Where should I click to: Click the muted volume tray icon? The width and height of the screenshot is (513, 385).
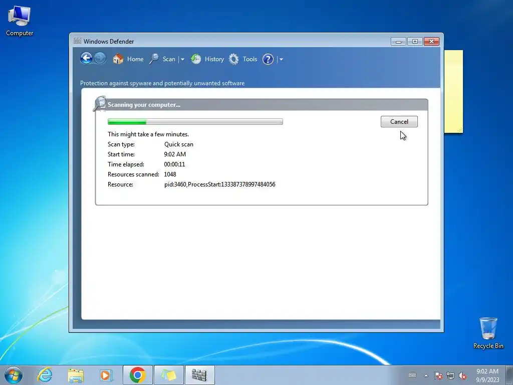(x=462, y=375)
